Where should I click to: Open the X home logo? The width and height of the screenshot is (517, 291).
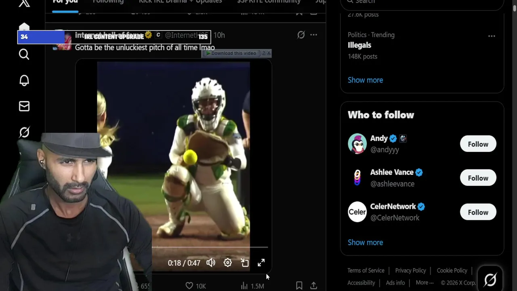(x=24, y=3)
